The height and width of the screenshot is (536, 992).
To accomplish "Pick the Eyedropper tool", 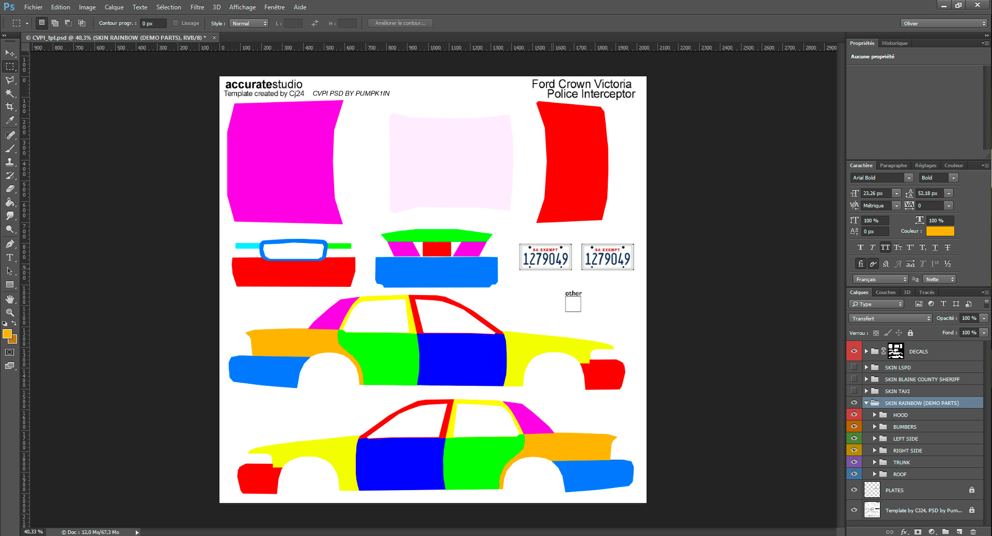I will pyautogui.click(x=10, y=121).
